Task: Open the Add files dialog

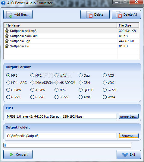Action: point(18,14)
